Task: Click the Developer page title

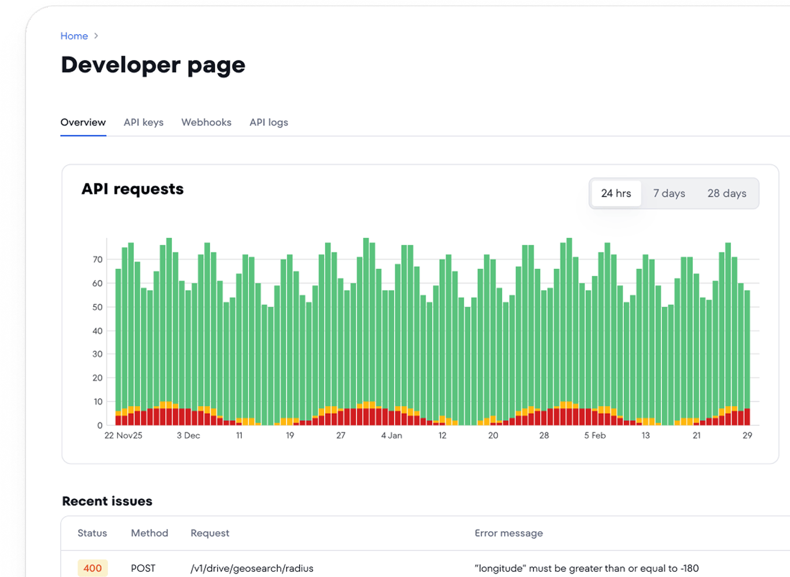Action: [153, 65]
